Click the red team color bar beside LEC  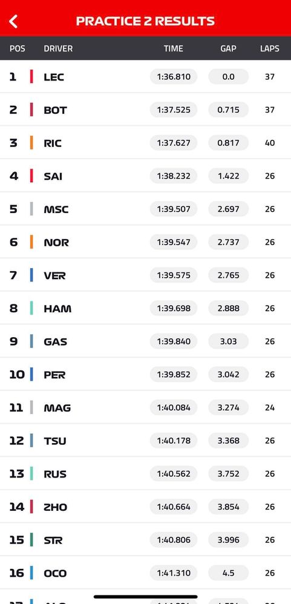click(x=31, y=77)
